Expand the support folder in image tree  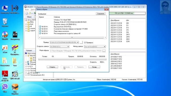coord(26,31)
